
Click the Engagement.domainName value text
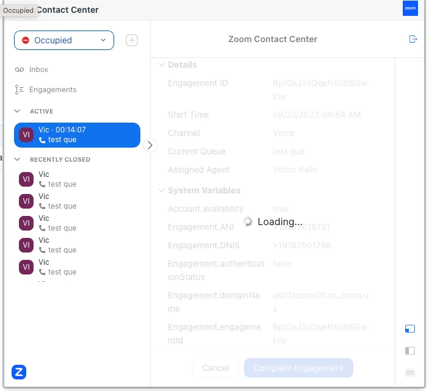point(320,302)
